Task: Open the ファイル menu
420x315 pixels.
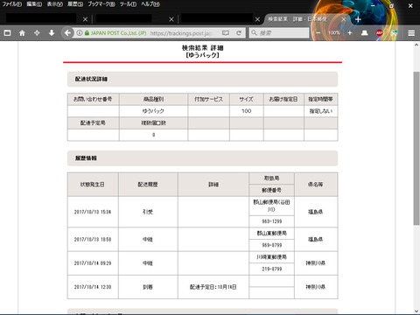Action: click(12, 4)
